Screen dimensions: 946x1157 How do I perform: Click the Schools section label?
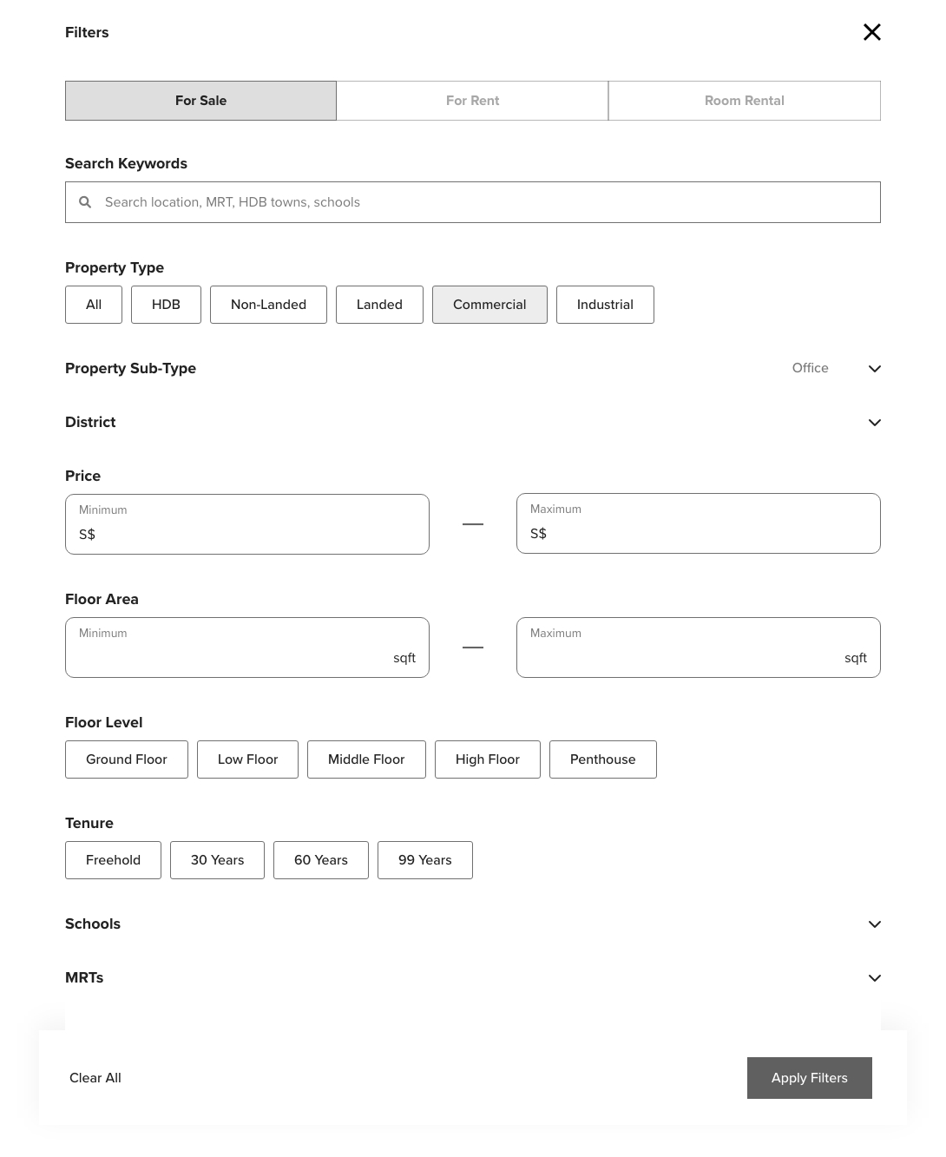pyautogui.click(x=93, y=924)
